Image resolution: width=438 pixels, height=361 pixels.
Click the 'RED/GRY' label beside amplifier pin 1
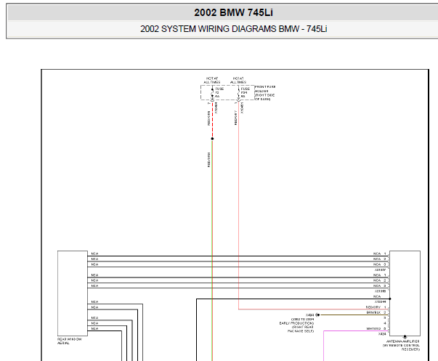pyautogui.click(x=373, y=307)
